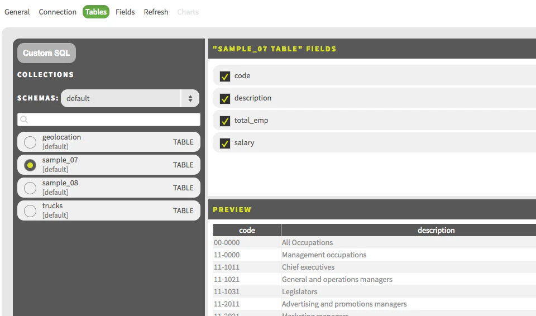Click the Schemas dropdown arrow stepper

[190, 98]
